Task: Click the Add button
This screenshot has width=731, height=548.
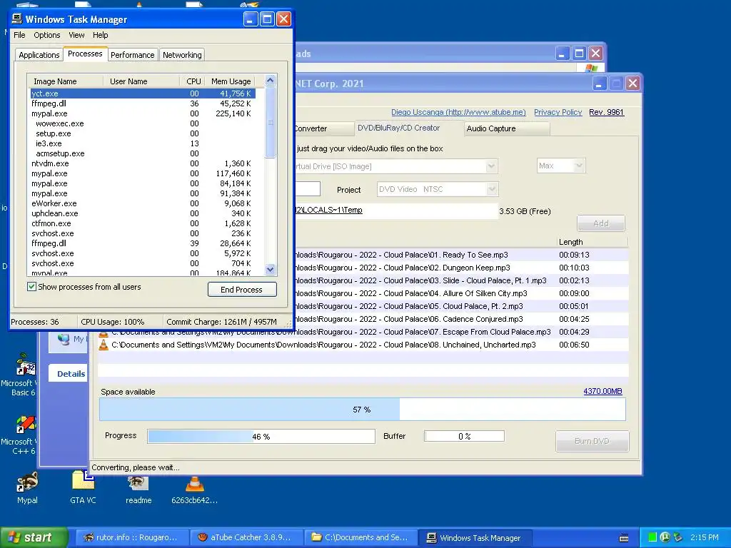Action: pos(601,223)
